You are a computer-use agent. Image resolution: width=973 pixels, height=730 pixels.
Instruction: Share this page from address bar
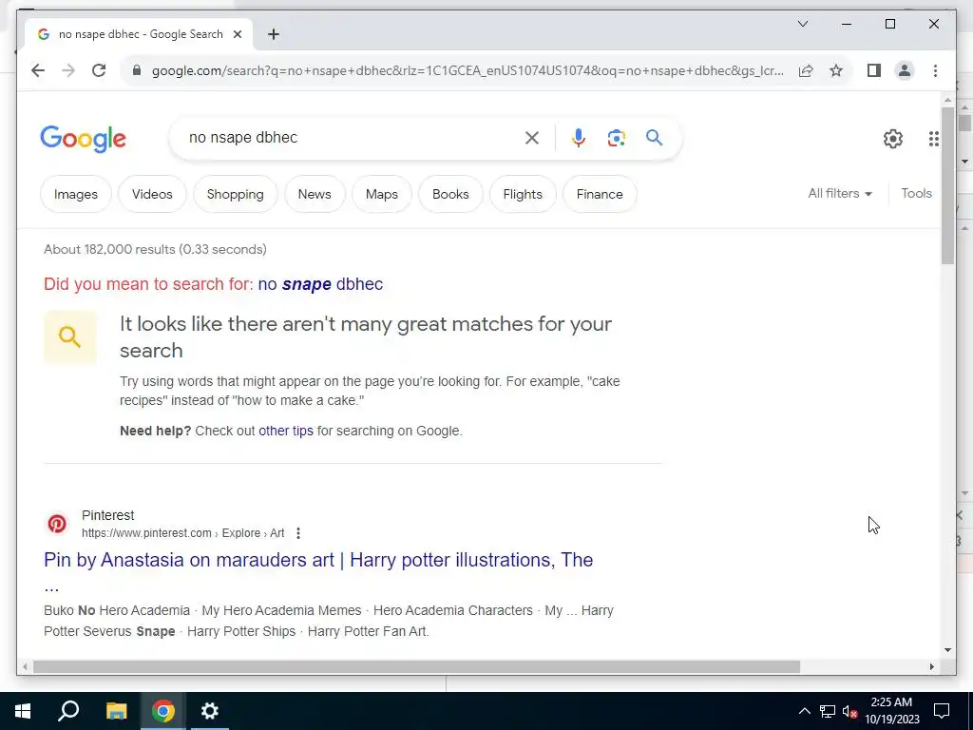(x=806, y=70)
